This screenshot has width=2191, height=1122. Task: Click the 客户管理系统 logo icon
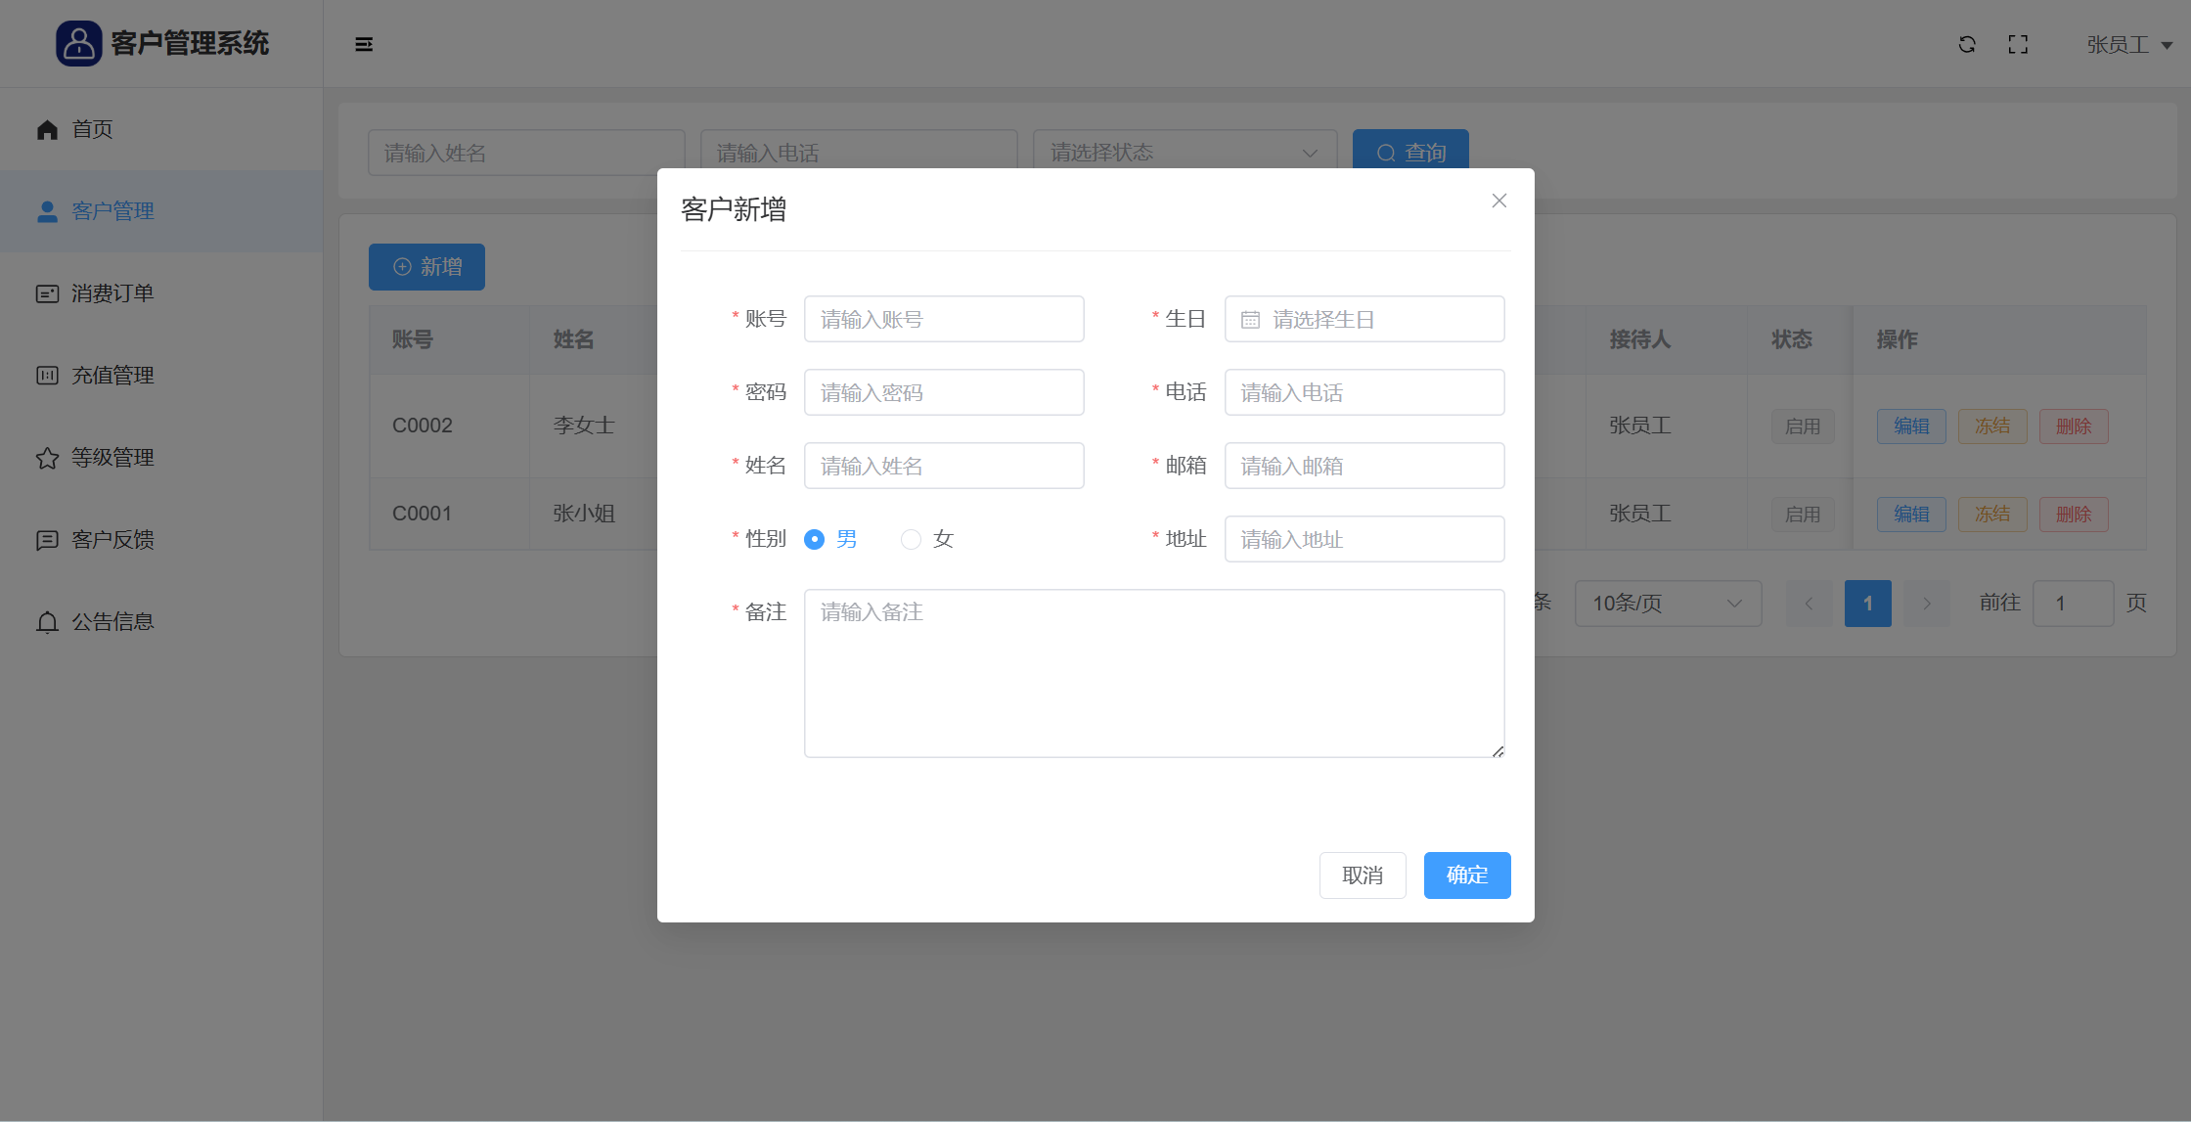[x=78, y=43]
